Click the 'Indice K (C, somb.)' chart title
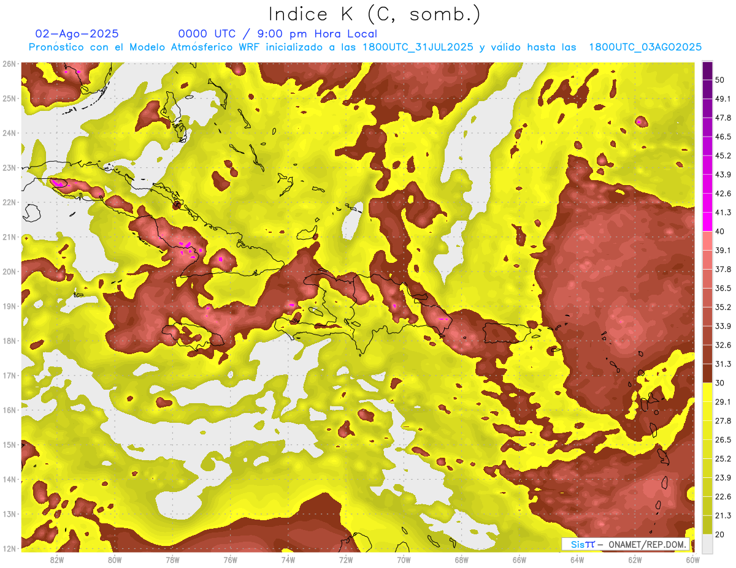The width and height of the screenshot is (736, 568). (x=375, y=14)
